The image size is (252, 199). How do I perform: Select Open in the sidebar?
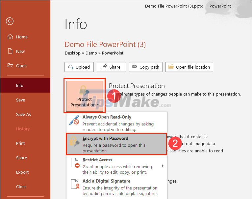pyautogui.click(x=25, y=66)
